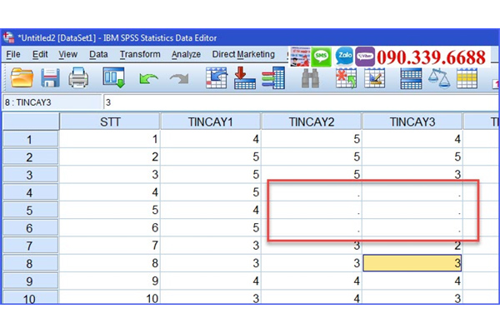
Task: Click the TINCAY3 cell in row 7
Action: click(412, 246)
